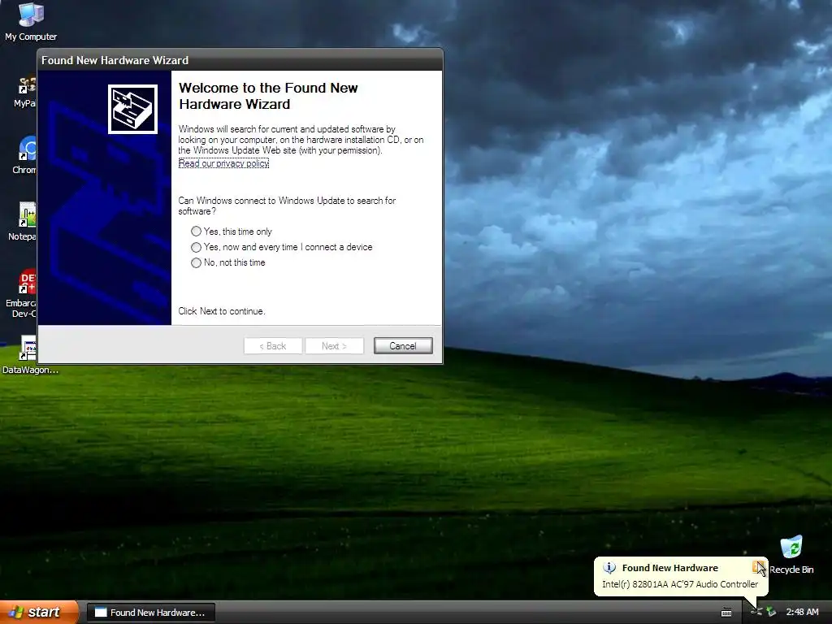Screen dimensions: 832x624
Task: Click the 'Welcome to the Found New Hardware Wizard' heading
Action: (x=268, y=96)
